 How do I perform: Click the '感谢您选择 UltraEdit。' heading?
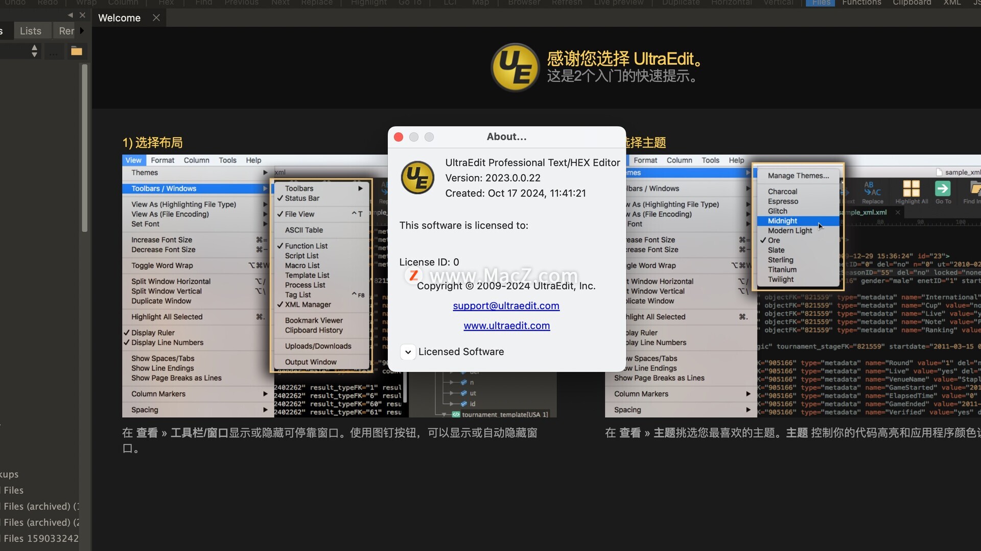624,59
